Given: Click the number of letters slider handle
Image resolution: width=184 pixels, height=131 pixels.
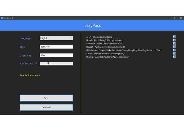Looking at the screenshot, I should click(x=48, y=63).
